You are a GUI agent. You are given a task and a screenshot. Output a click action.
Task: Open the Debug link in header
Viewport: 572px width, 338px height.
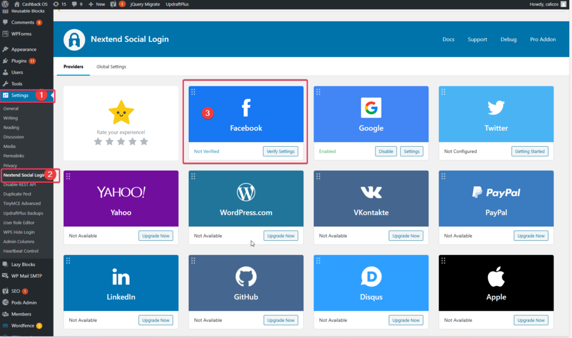pyautogui.click(x=508, y=40)
